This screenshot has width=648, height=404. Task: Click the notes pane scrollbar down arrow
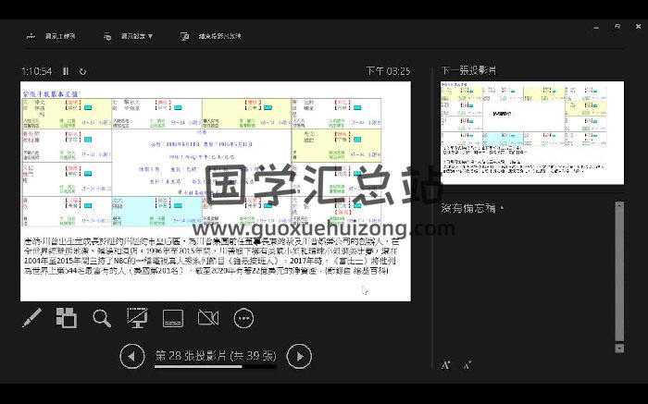[619, 348]
